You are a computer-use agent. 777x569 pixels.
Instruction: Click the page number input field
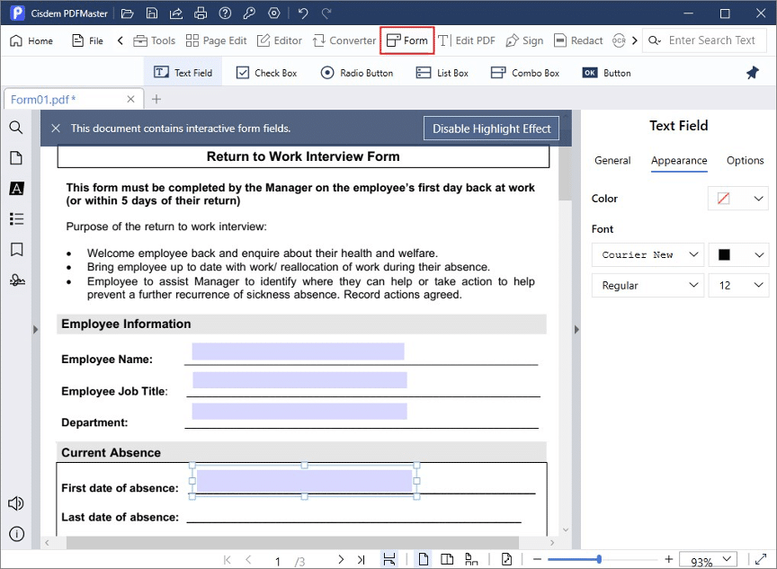(277, 559)
